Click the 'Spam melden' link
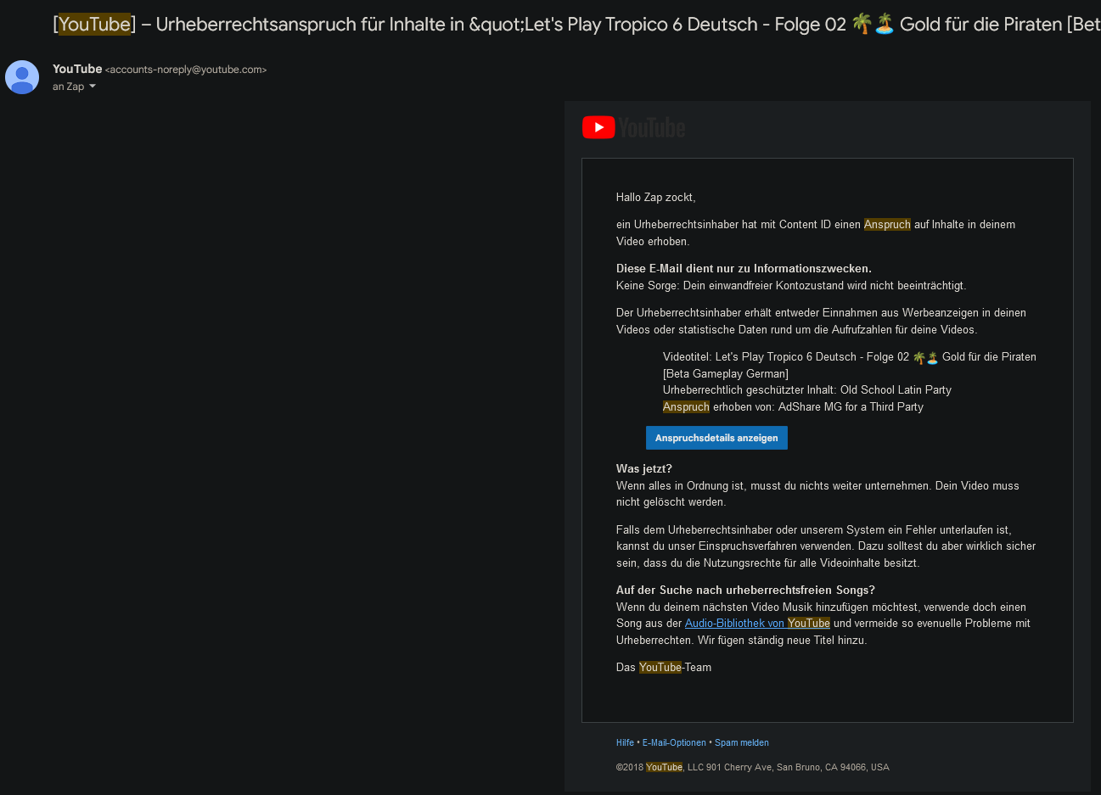The height and width of the screenshot is (795, 1101). pos(742,743)
